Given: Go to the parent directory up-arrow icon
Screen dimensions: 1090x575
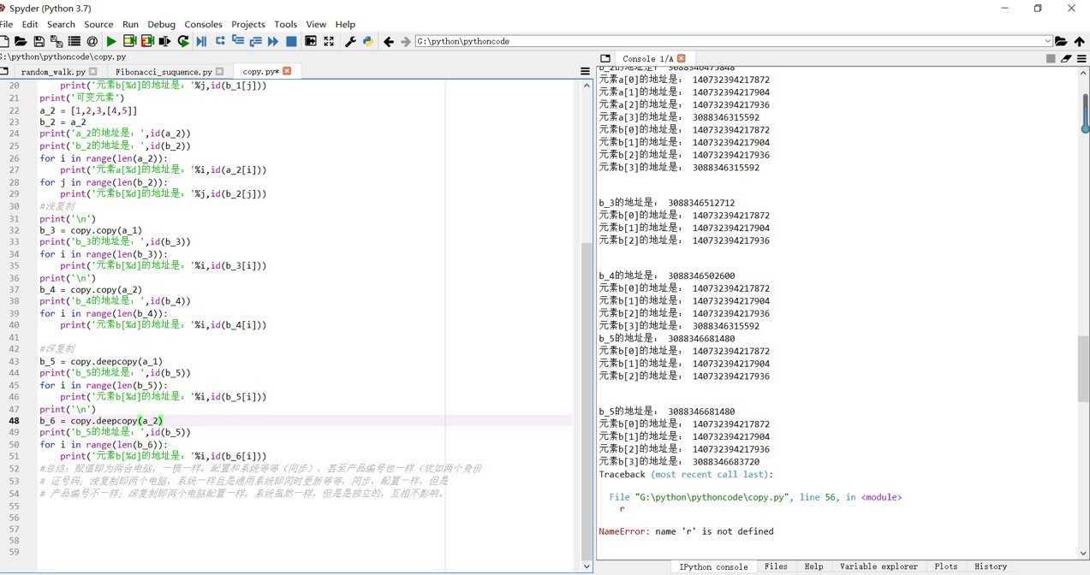Looking at the screenshot, I should point(1080,41).
